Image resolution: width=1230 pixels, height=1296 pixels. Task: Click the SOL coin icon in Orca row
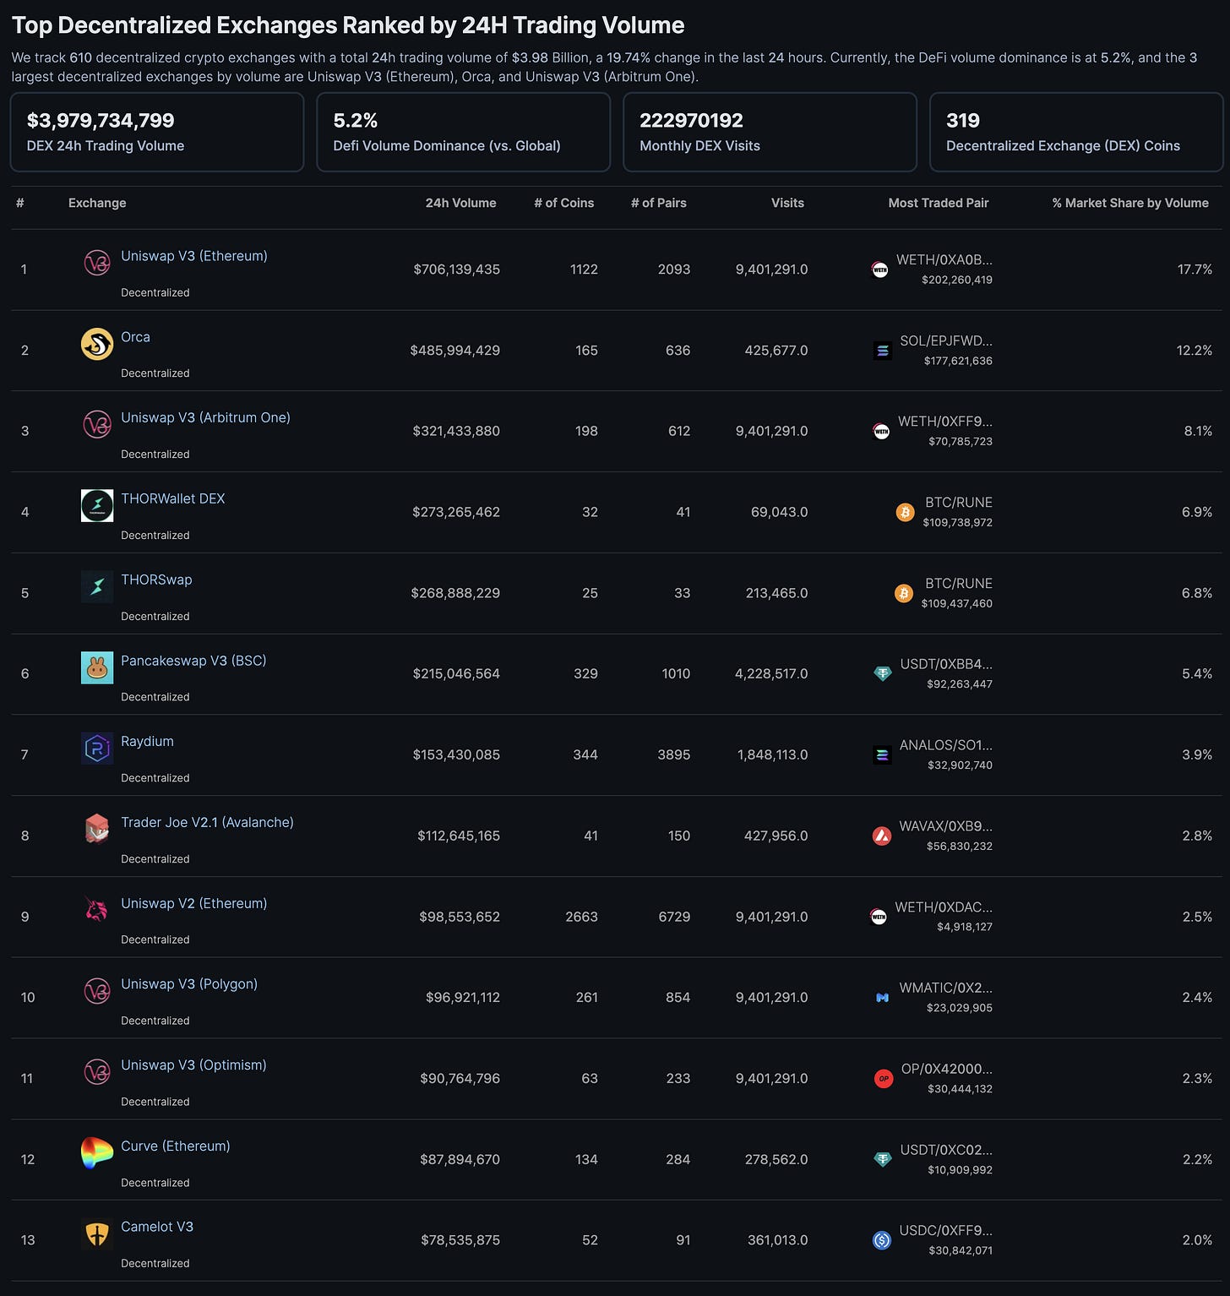point(883,351)
